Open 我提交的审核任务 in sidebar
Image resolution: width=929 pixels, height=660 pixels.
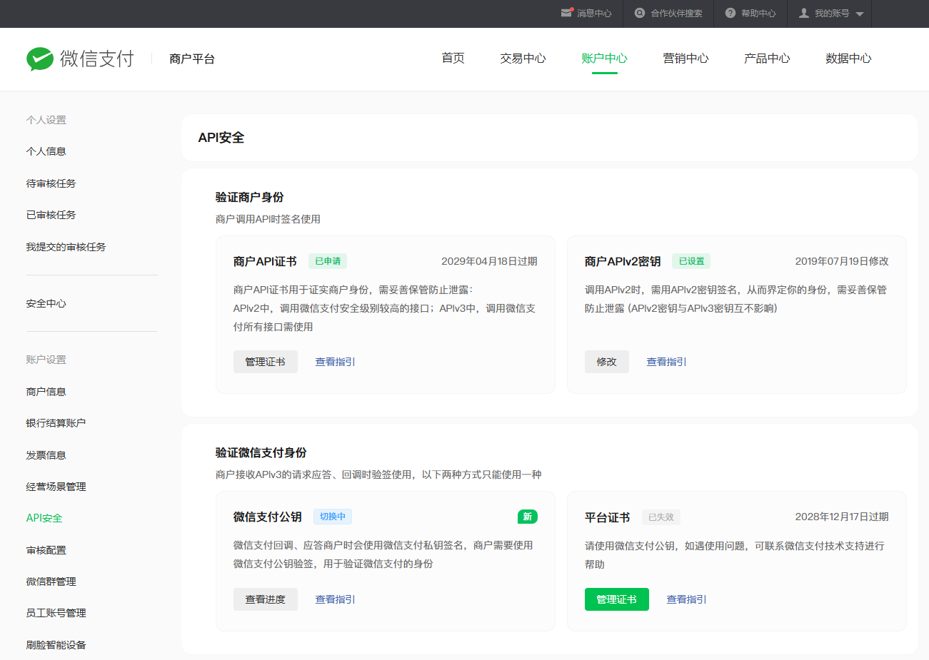(x=66, y=247)
